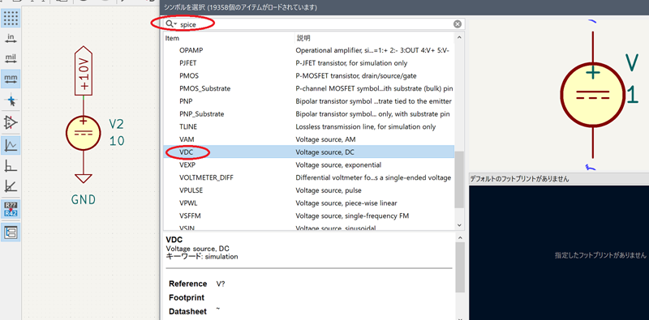649x320 pixels.
Task: Click symbol list scroll-down arrow
Action: point(459,225)
